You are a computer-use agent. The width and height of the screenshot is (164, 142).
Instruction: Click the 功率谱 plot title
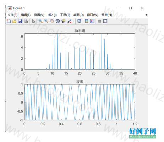[x=80, y=31]
